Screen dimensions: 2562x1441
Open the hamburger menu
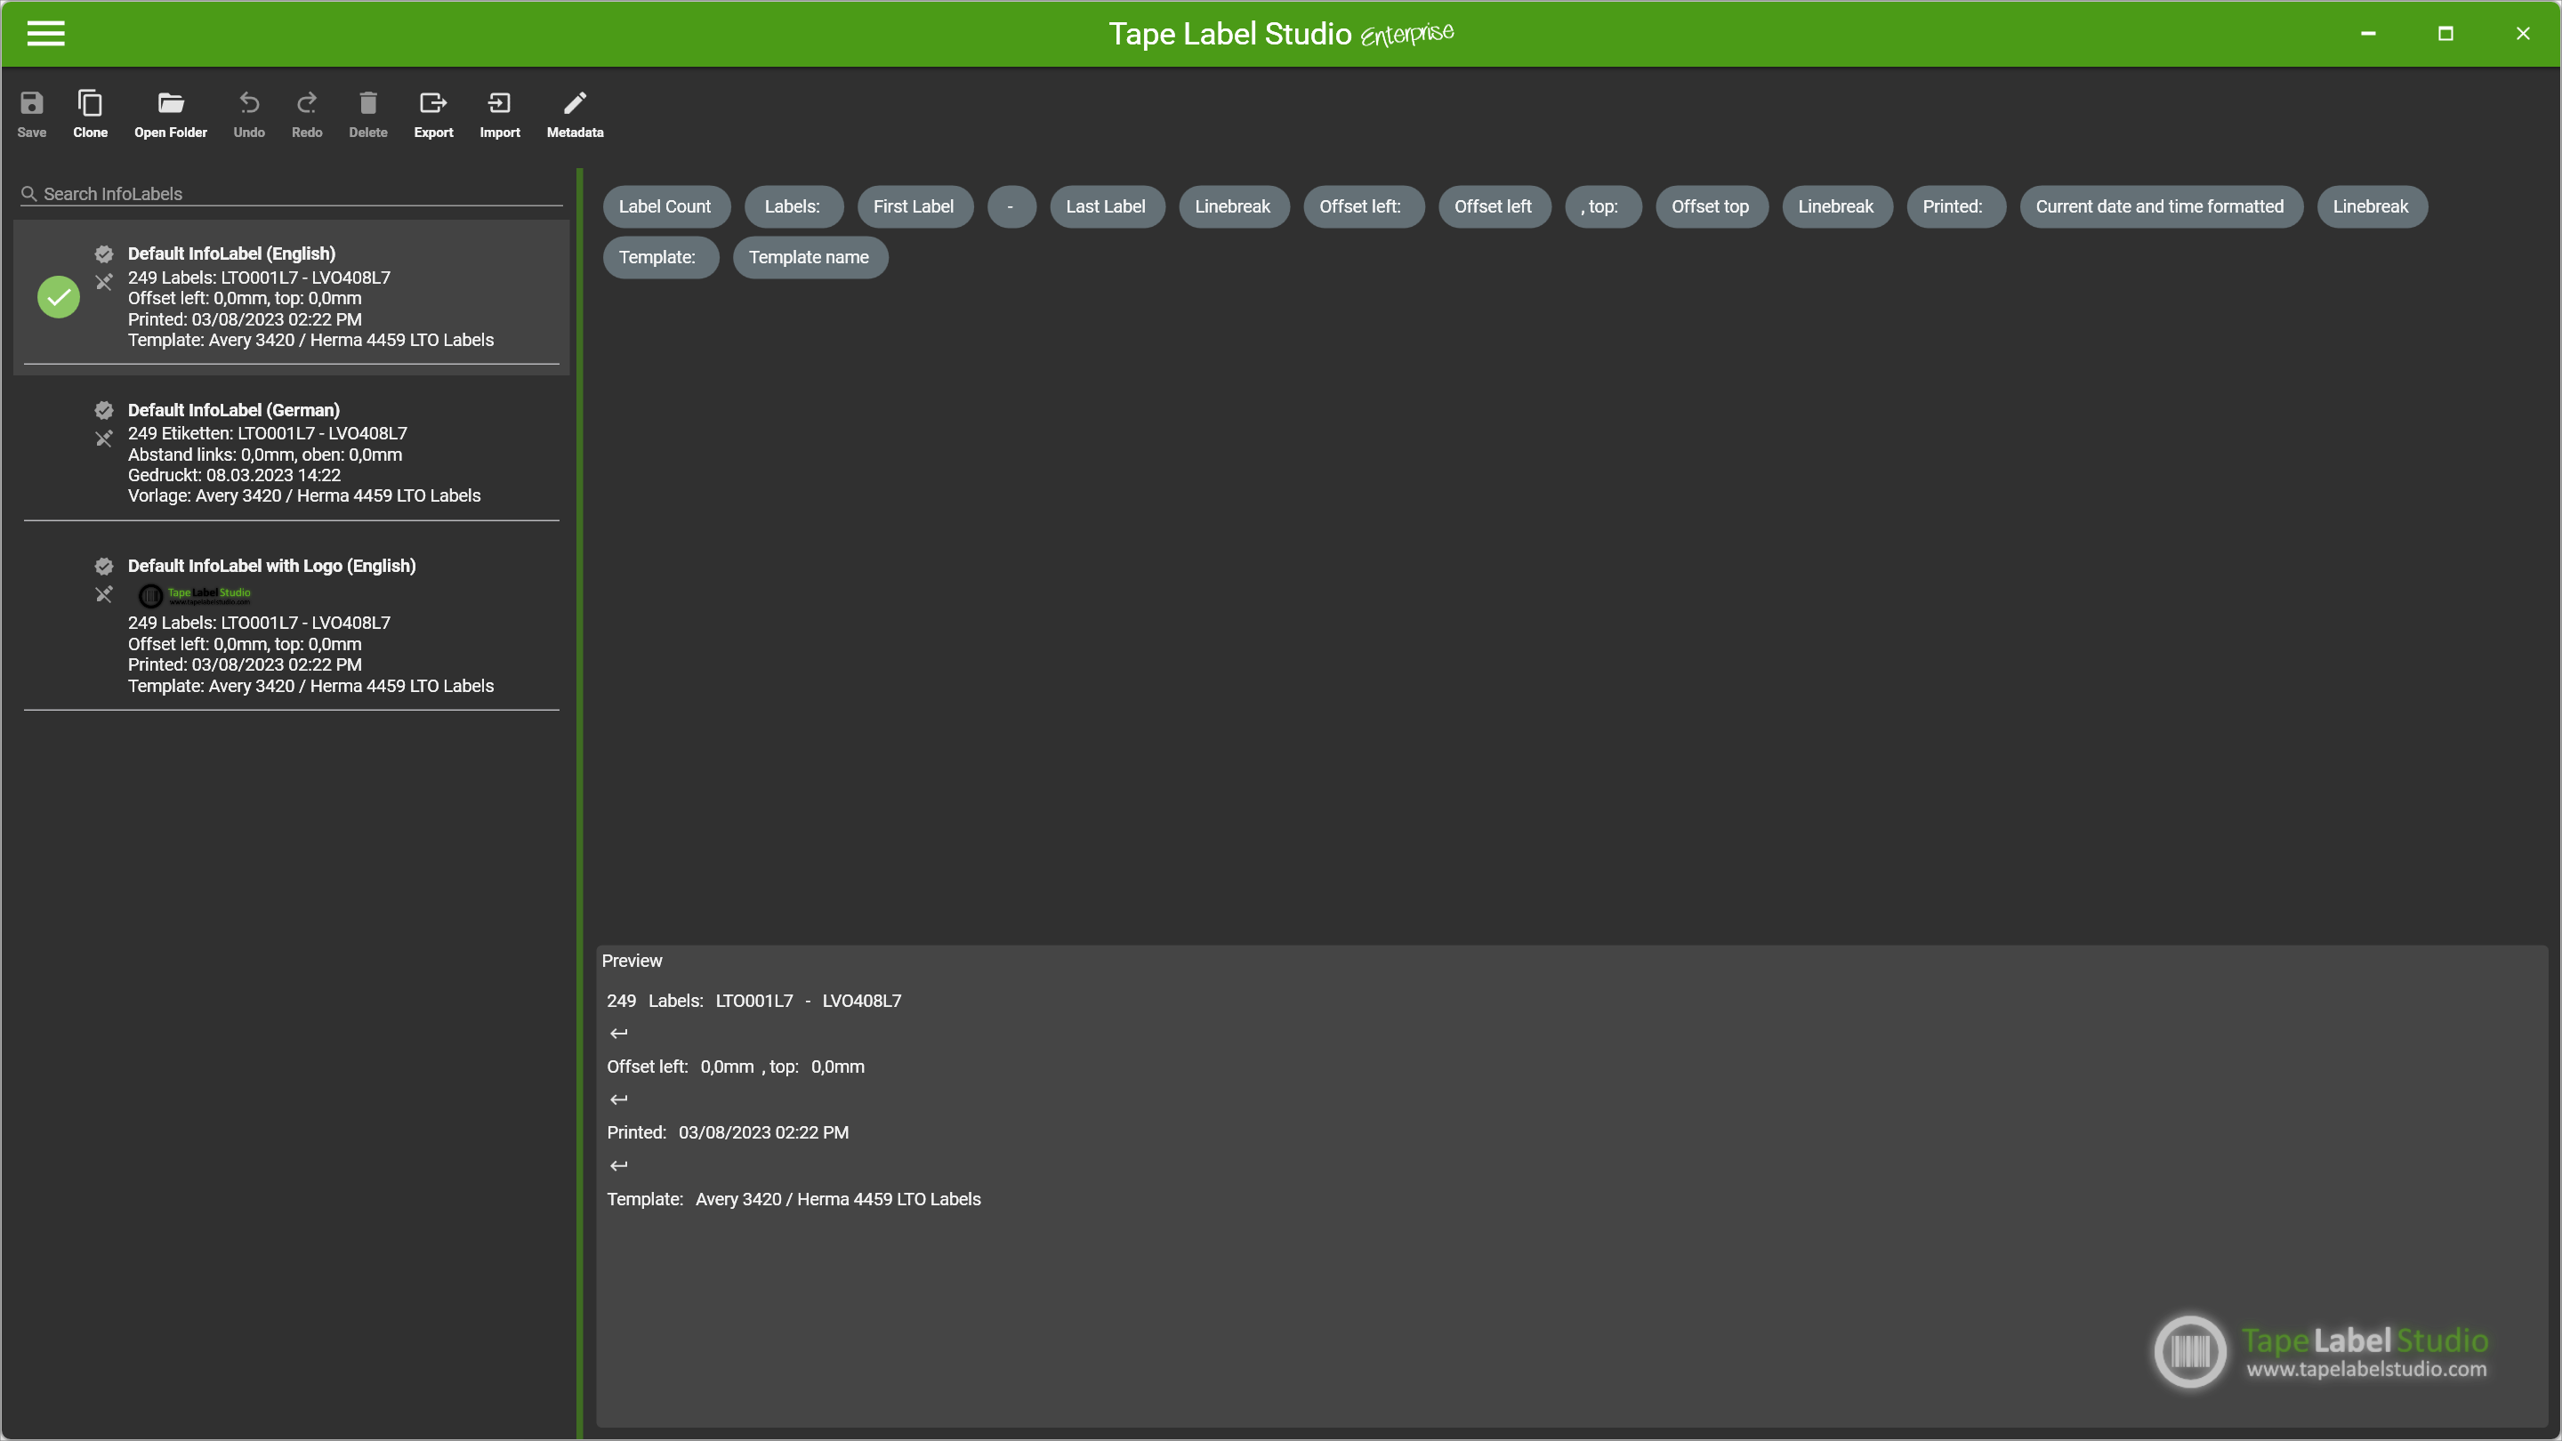pyautogui.click(x=45, y=33)
